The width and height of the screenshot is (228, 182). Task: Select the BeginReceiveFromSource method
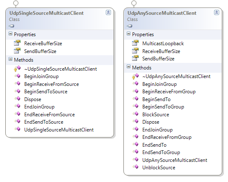(x=52, y=84)
